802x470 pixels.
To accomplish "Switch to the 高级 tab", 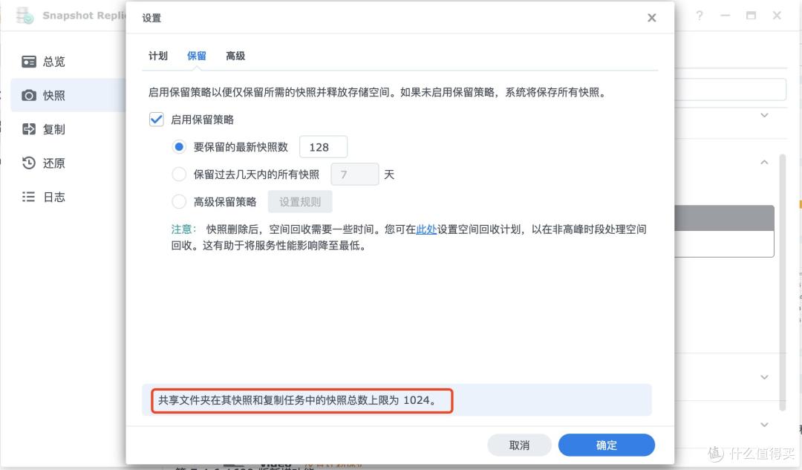I will pos(235,56).
